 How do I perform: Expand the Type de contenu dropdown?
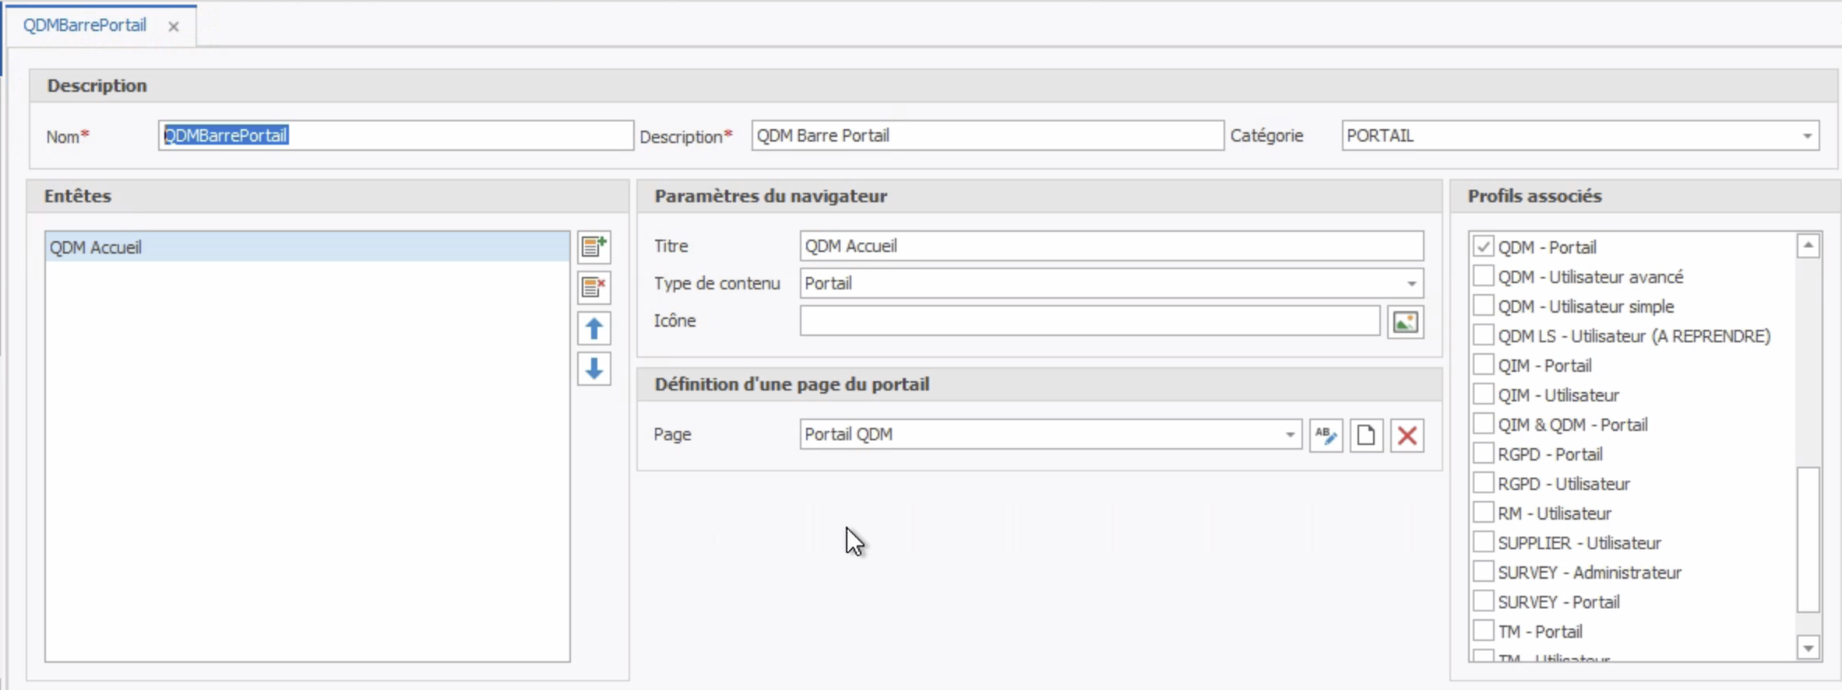[x=1411, y=284]
